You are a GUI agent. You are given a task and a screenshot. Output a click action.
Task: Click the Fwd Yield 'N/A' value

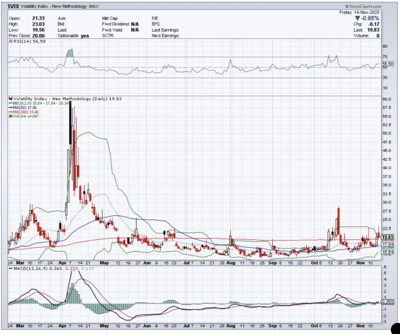coord(135,30)
